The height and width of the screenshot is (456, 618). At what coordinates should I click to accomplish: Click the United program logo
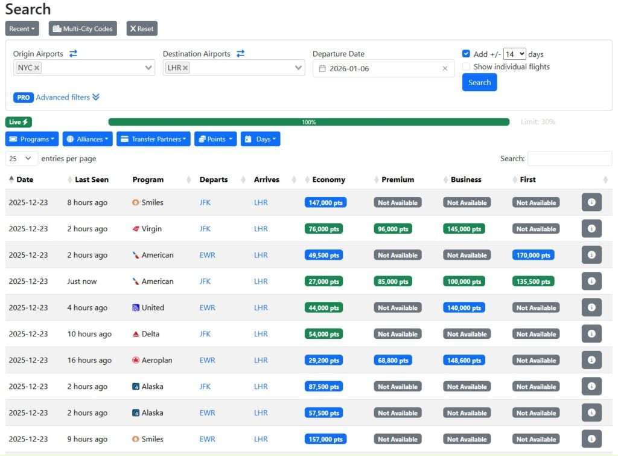click(136, 307)
